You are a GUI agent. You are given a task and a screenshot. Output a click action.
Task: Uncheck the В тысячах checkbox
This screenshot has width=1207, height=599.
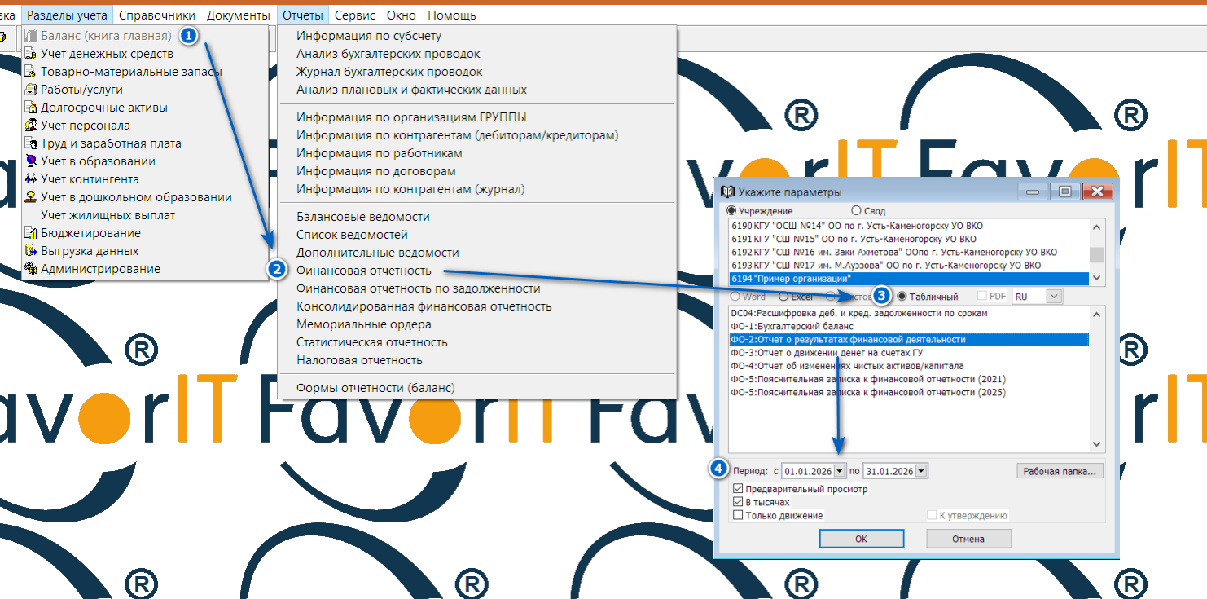(x=738, y=502)
